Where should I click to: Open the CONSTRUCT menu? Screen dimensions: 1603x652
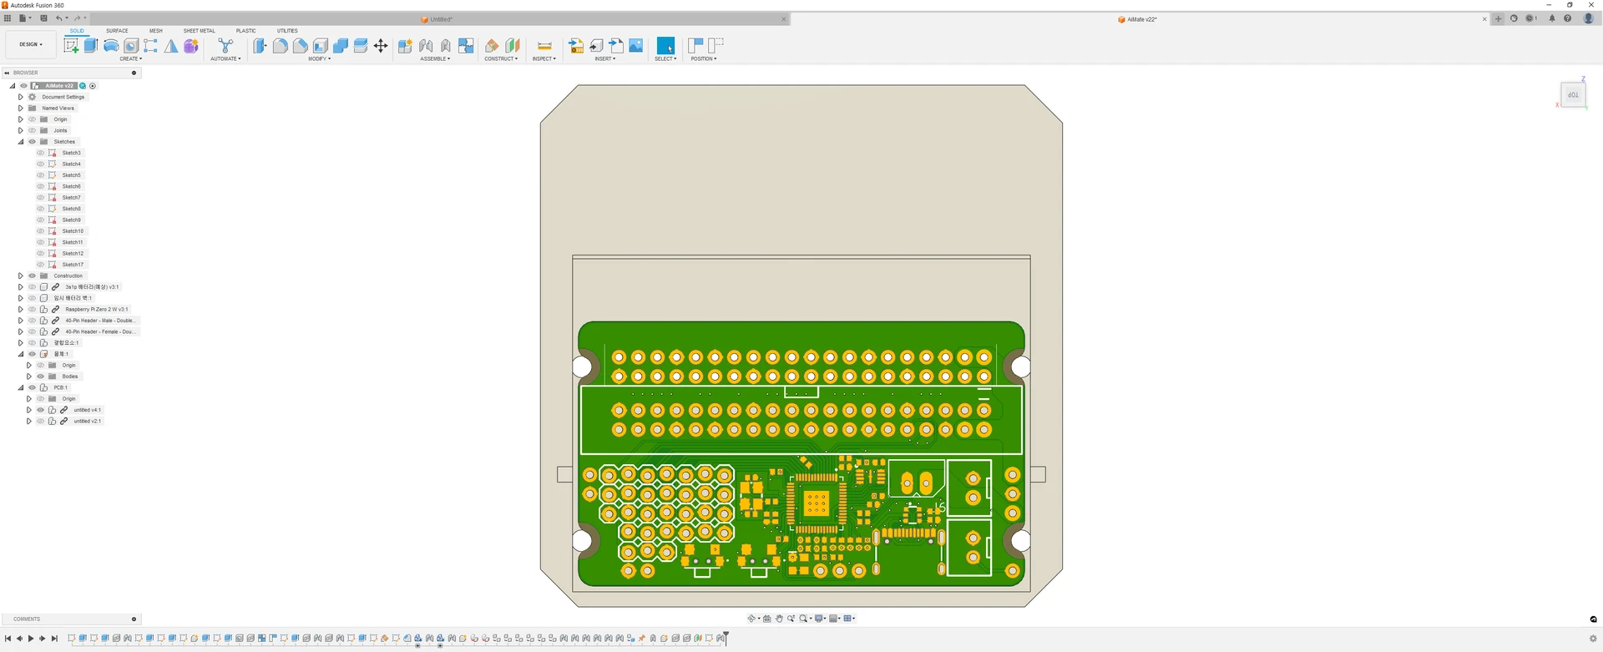(x=501, y=59)
